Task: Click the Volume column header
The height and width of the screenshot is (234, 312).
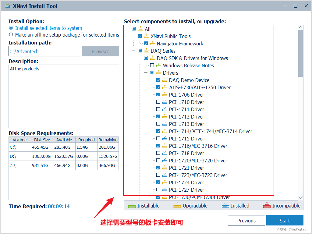Action: (20, 140)
